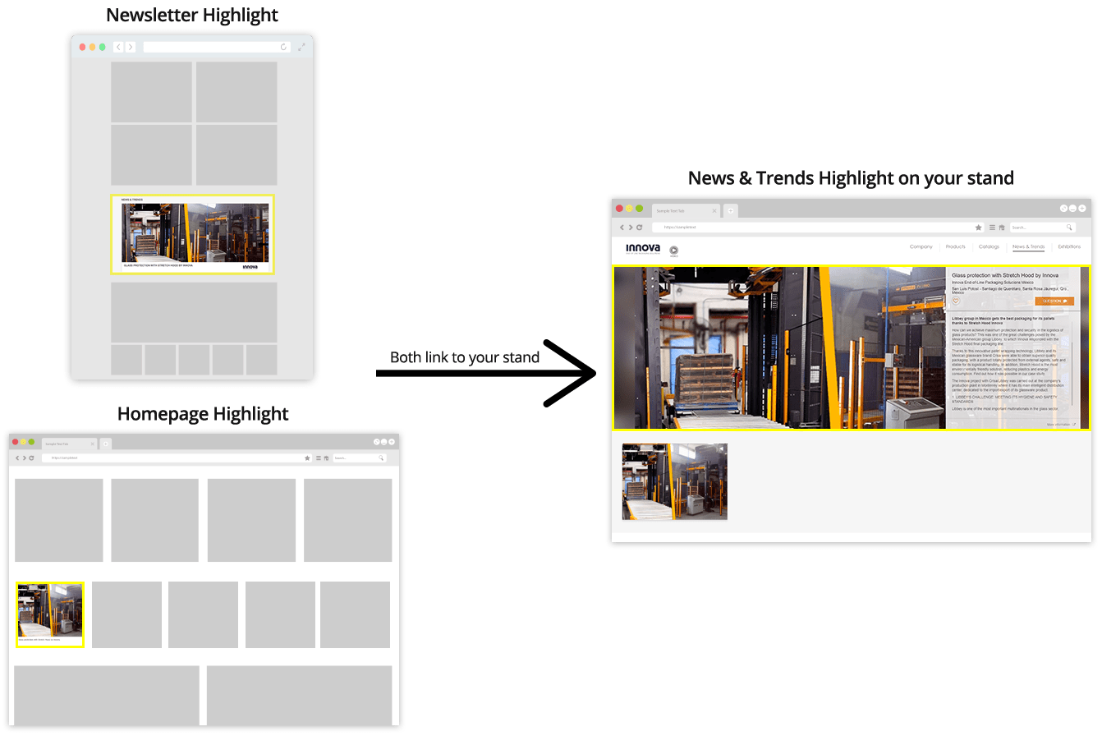Image resolution: width=1102 pixels, height=736 pixels.
Task: Click the hamburger menu icon in the stand browser
Action: tap(992, 228)
